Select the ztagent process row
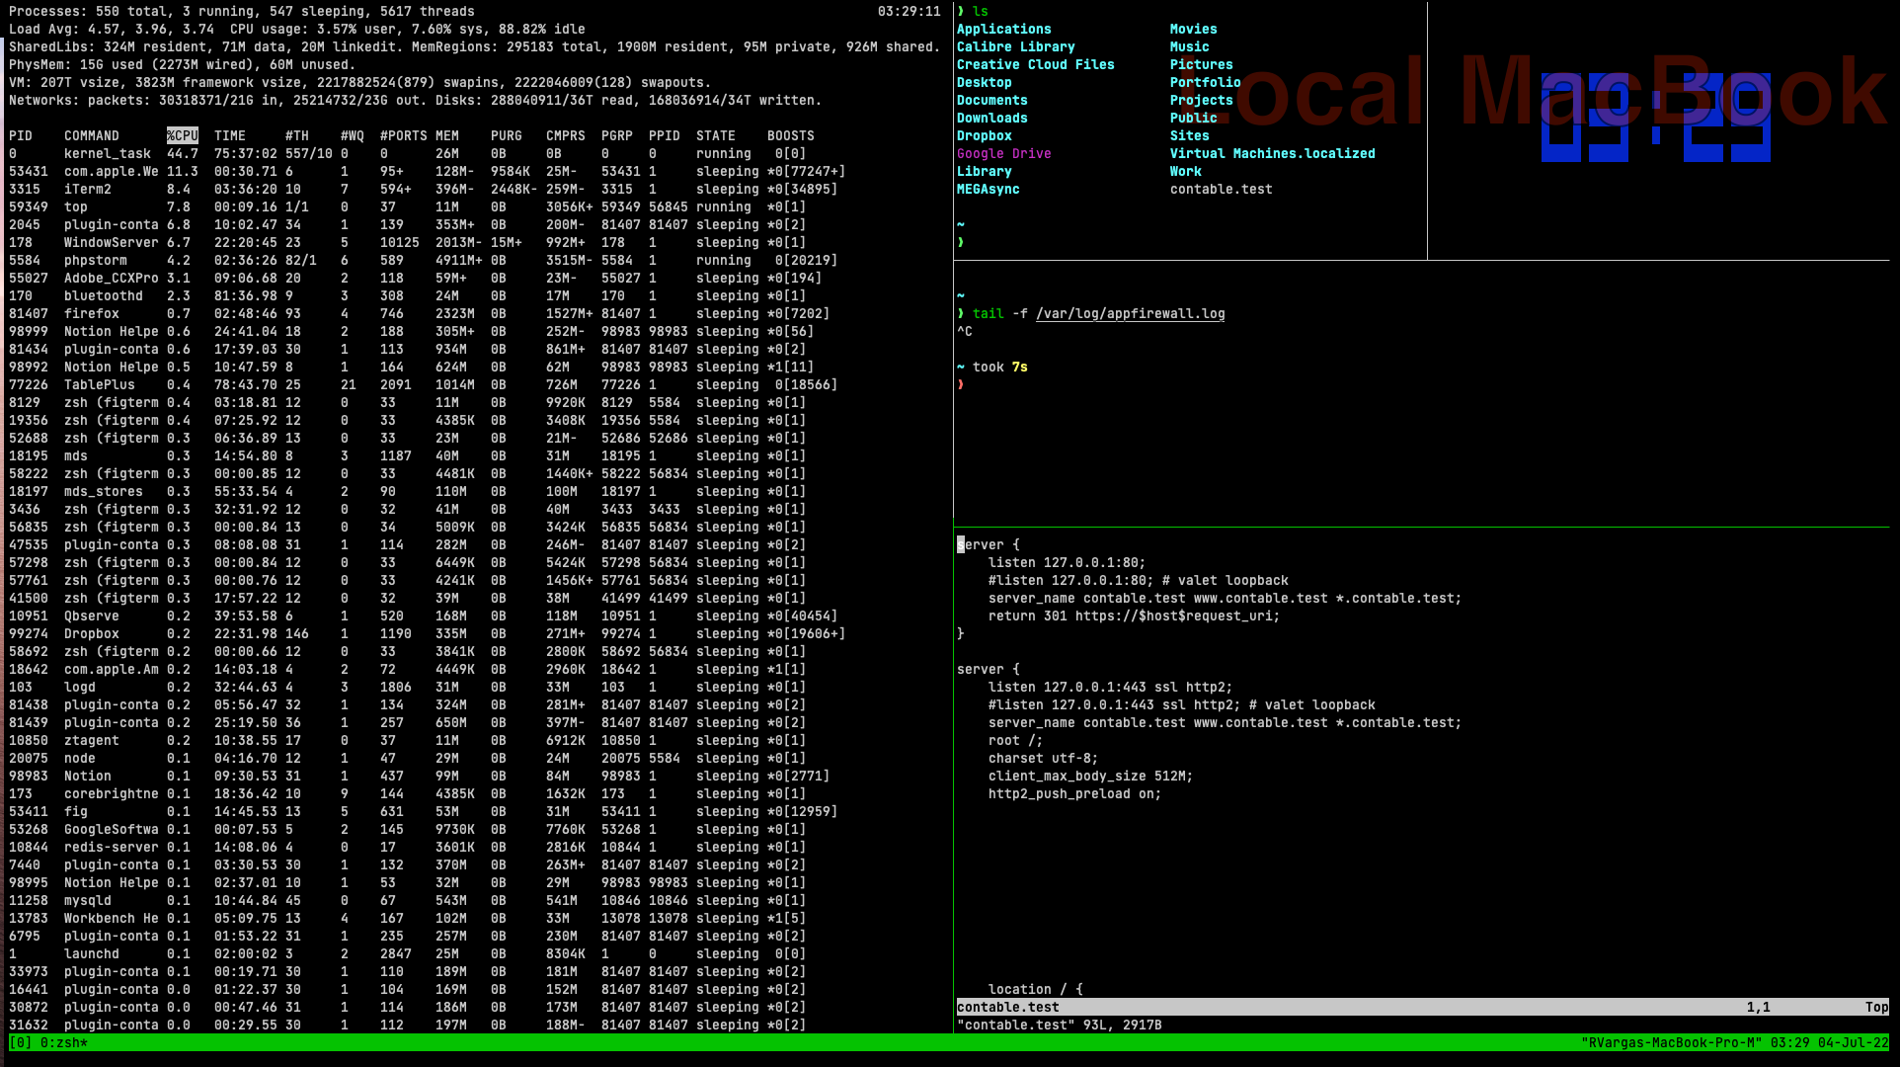 click(408, 740)
